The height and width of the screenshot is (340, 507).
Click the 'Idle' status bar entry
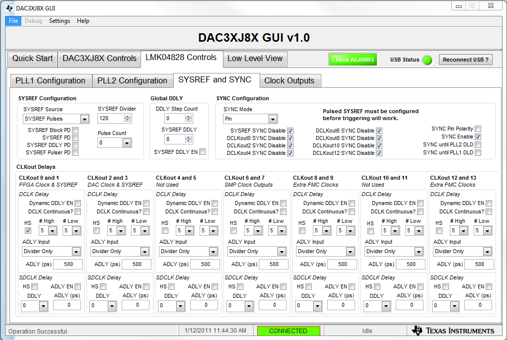(367, 331)
